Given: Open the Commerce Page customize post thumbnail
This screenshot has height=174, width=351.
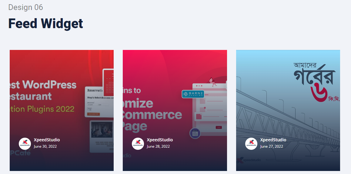Looking at the screenshot, I should point(175,110).
